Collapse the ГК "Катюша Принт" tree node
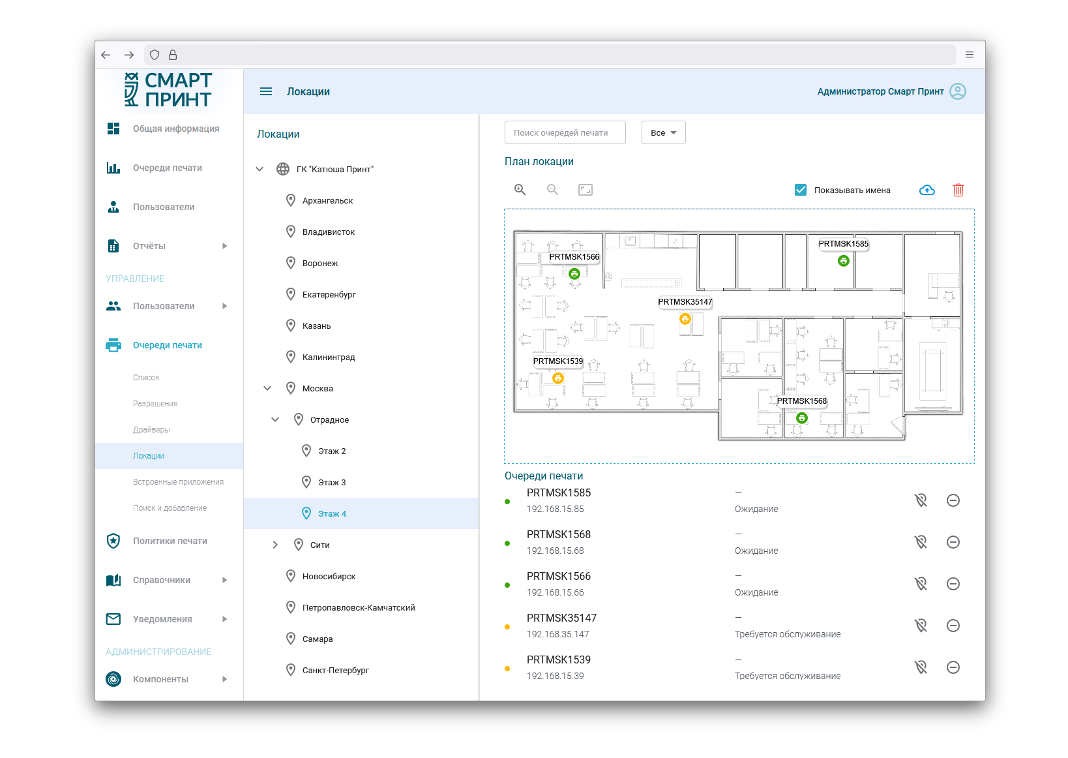The width and height of the screenshot is (1068, 758). pyautogui.click(x=260, y=169)
